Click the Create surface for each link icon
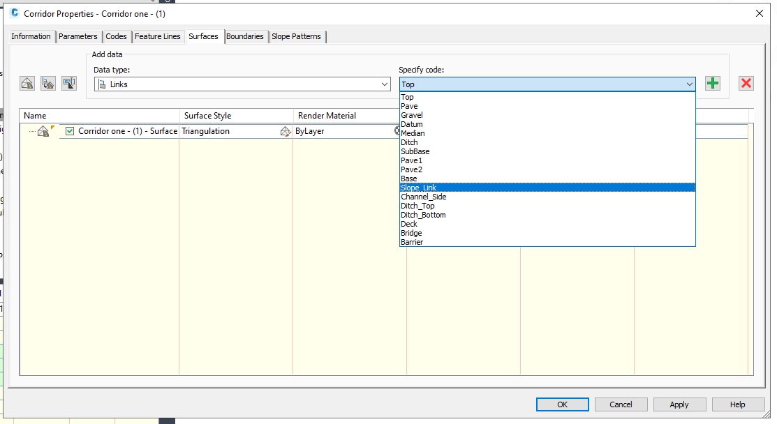This screenshot has width=777, height=424. [x=47, y=83]
